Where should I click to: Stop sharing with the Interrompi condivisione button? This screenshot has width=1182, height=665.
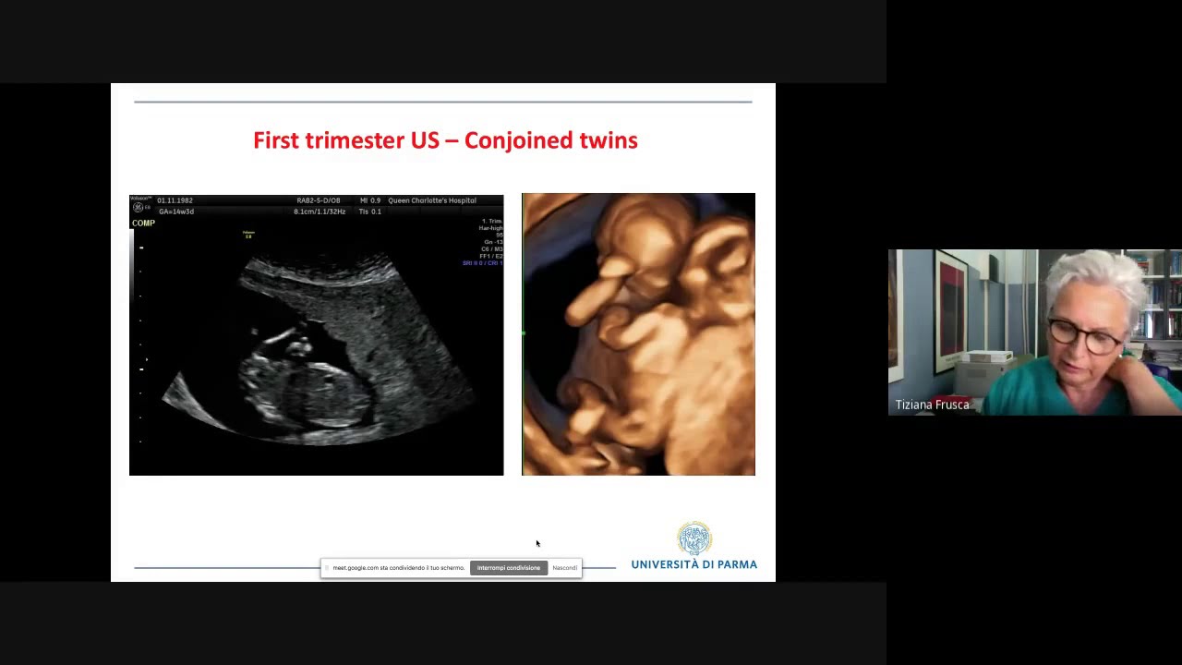(x=509, y=568)
